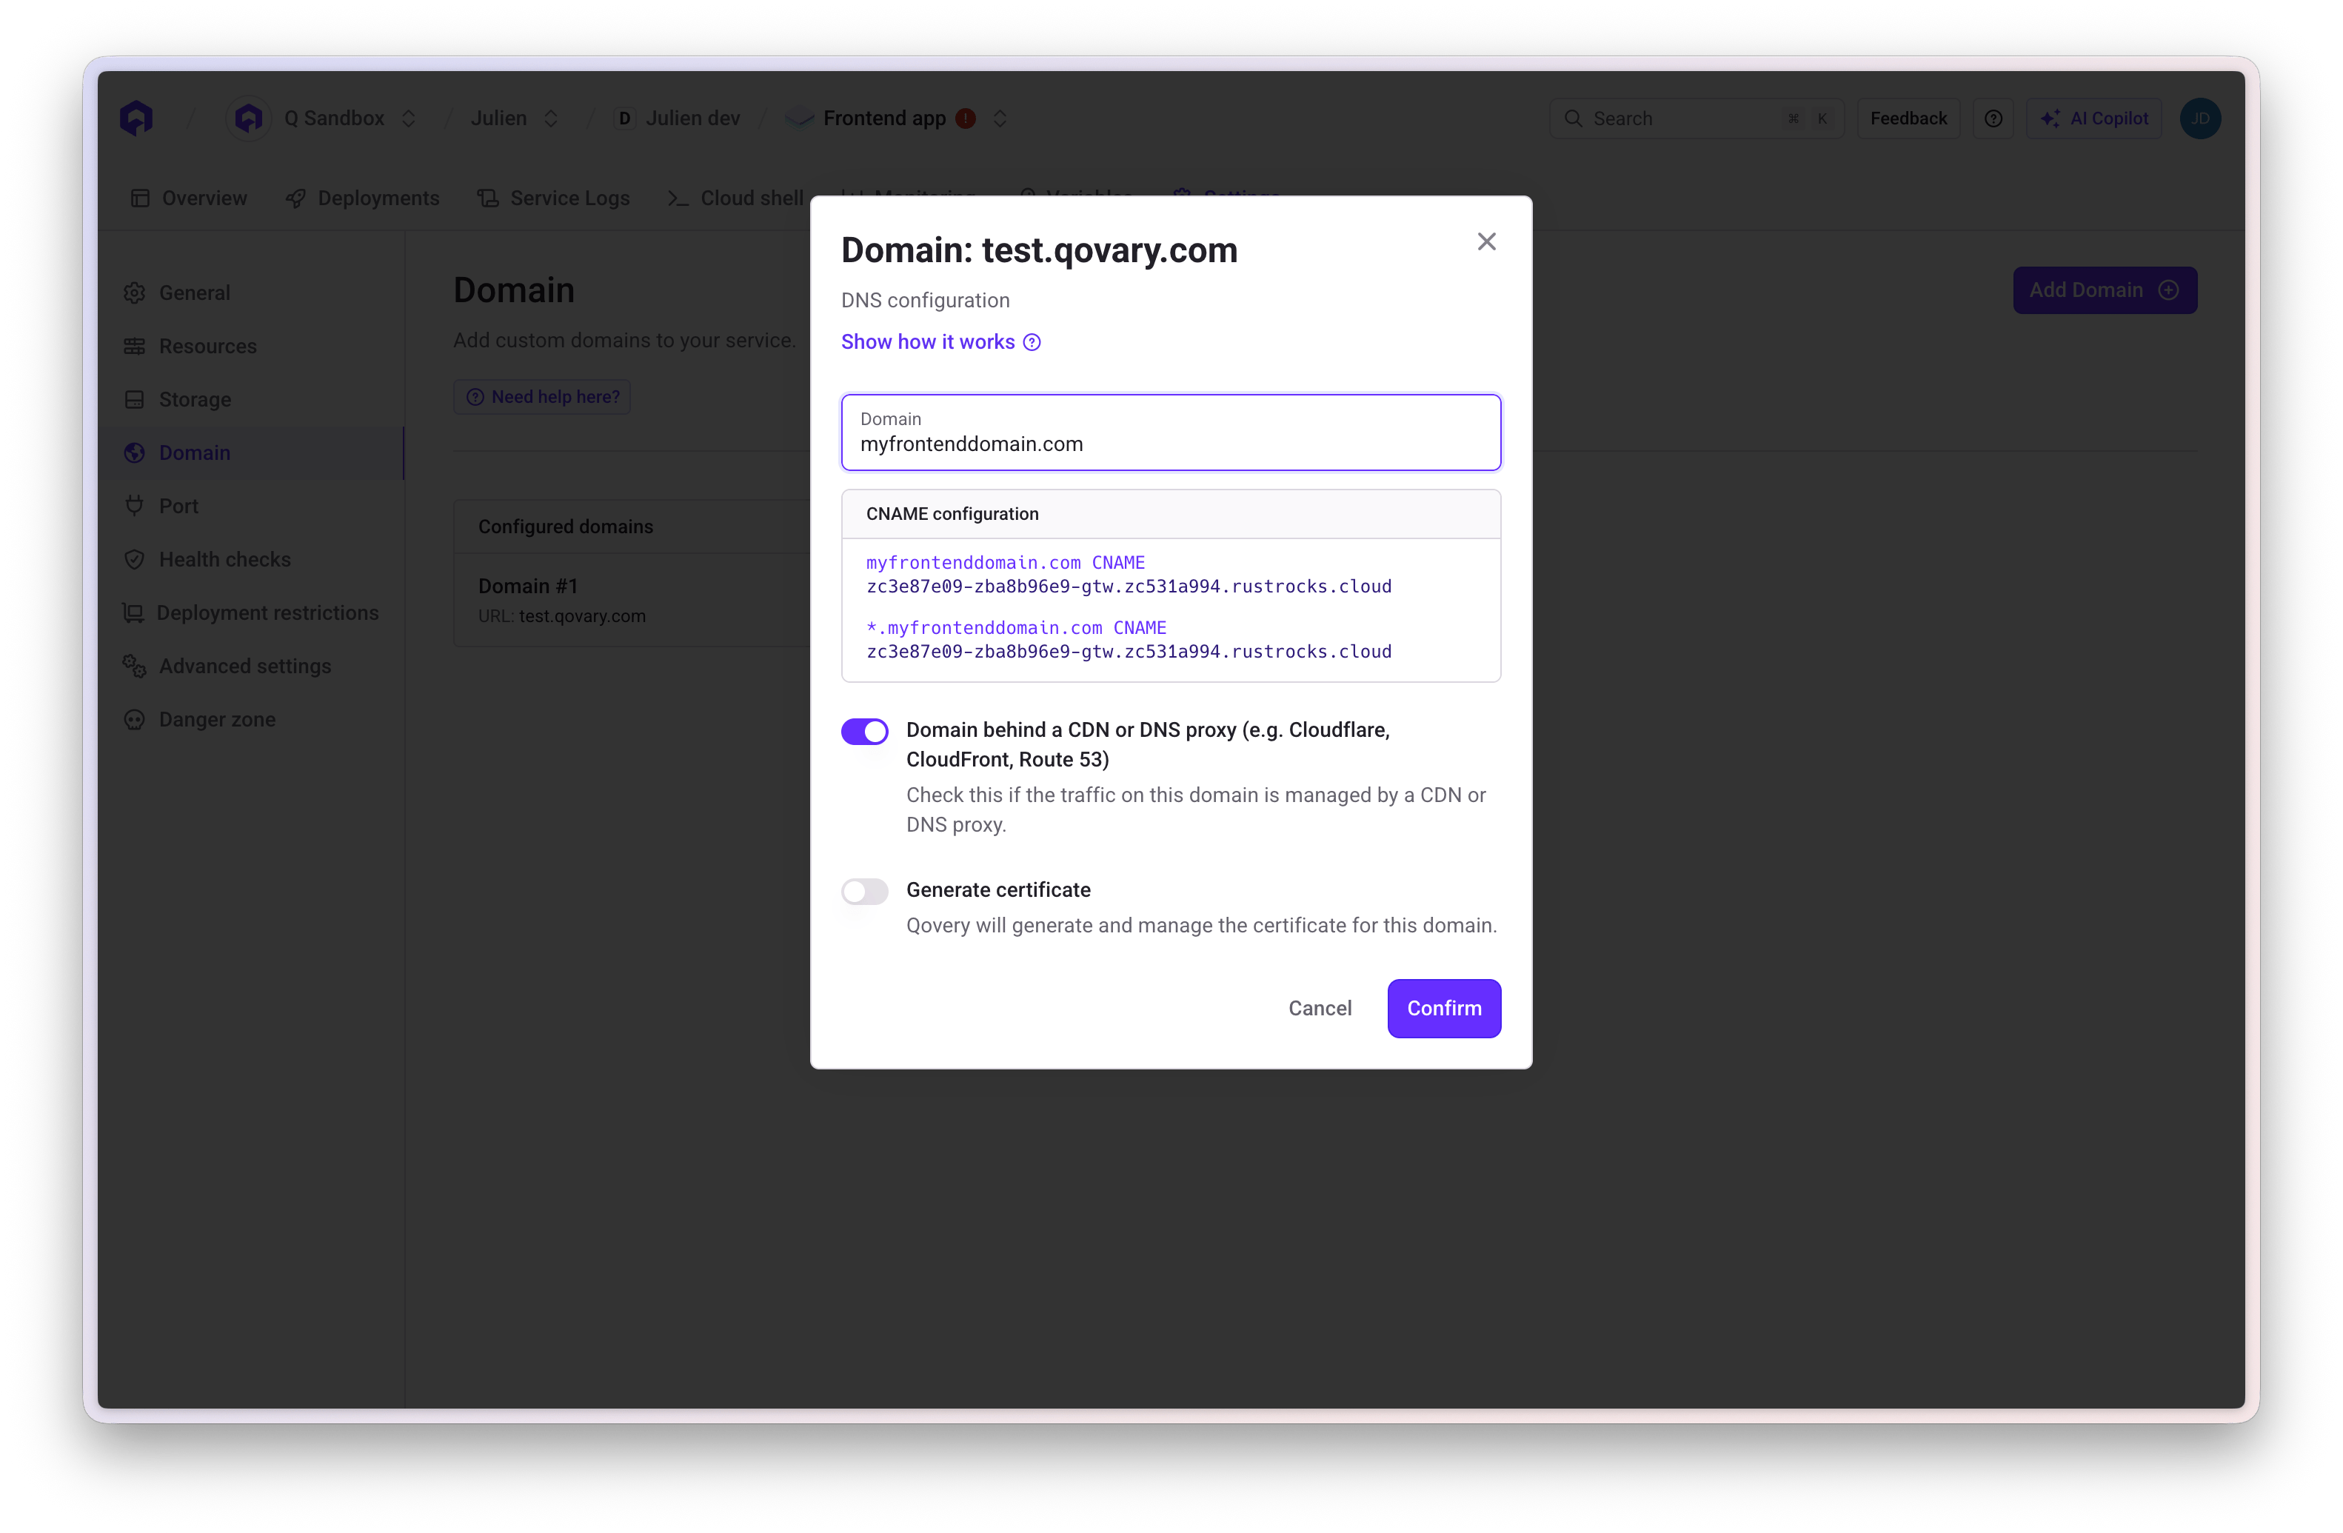Image resolution: width=2343 pixels, height=1533 pixels.
Task: Switch to the Deployments tab
Action: tap(362, 198)
